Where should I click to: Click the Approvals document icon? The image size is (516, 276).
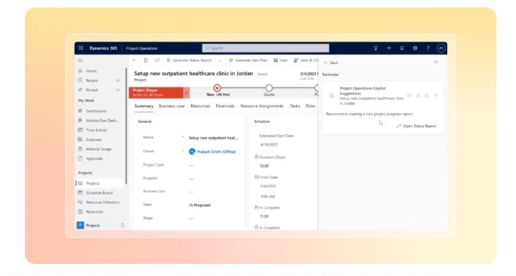click(x=80, y=158)
